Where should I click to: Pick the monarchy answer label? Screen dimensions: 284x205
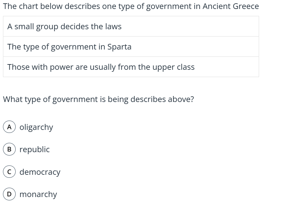click(38, 194)
